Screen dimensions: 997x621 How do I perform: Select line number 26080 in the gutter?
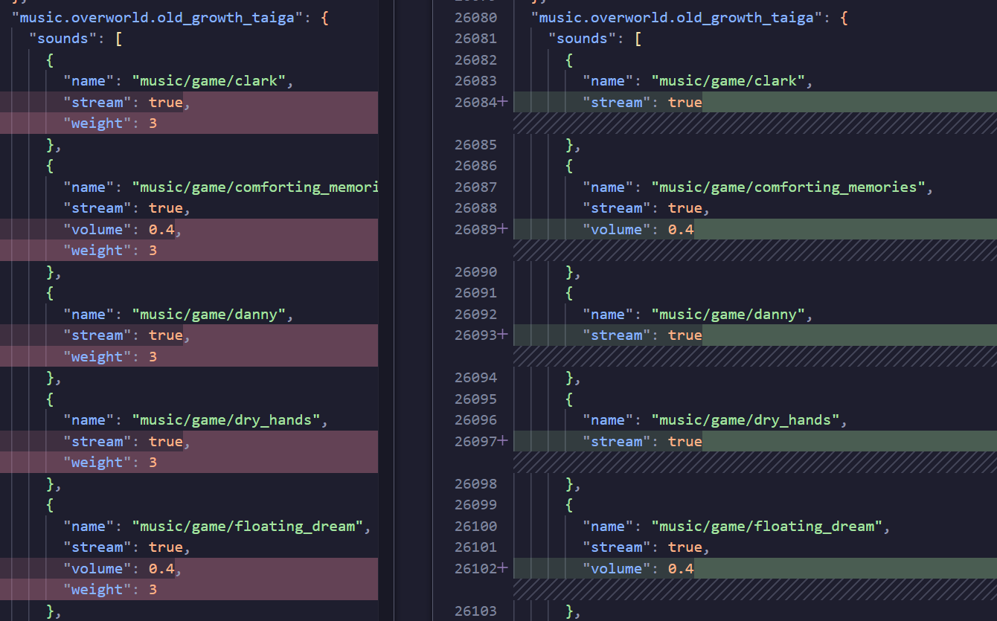(x=476, y=17)
